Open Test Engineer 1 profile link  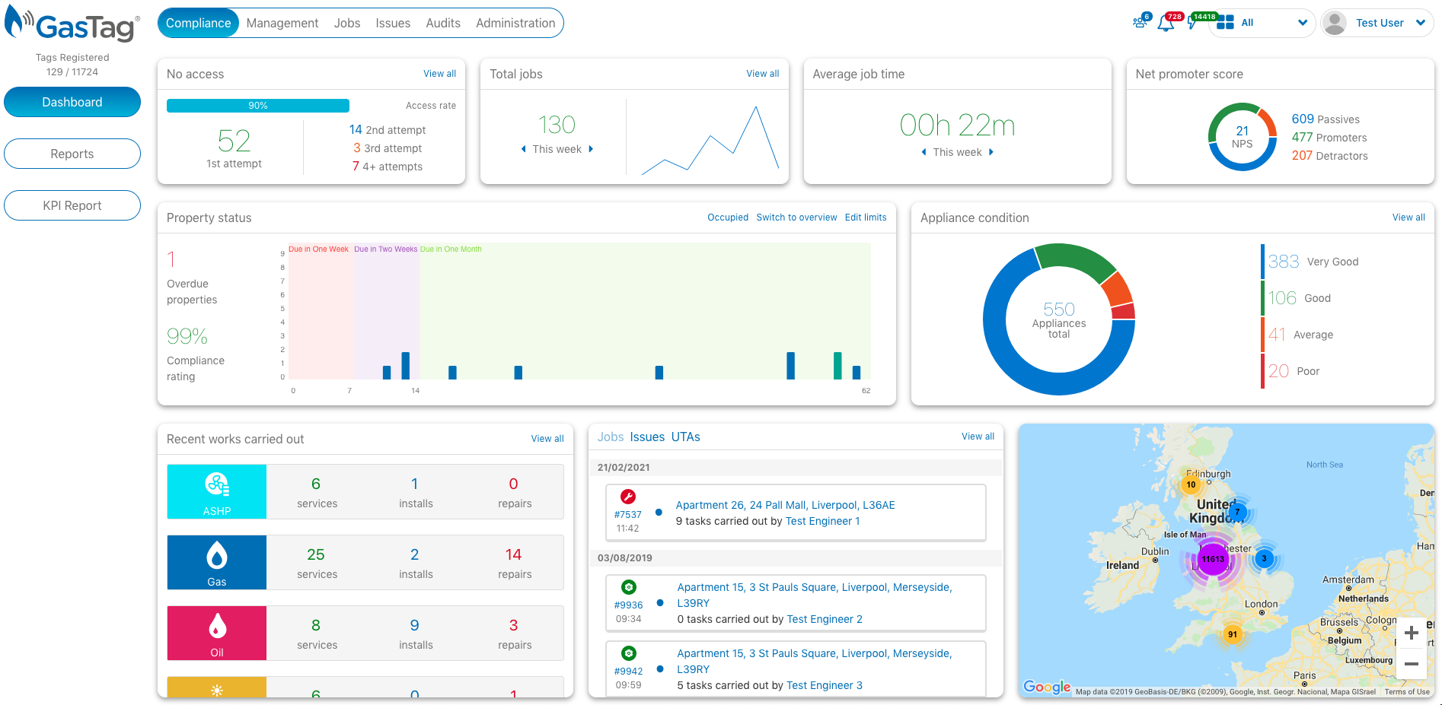[822, 521]
